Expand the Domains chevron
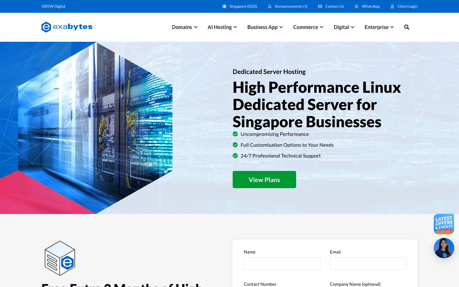The image size is (459, 287). pos(196,27)
